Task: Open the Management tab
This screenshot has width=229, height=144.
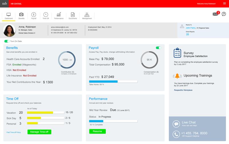Action: click(x=87, y=16)
